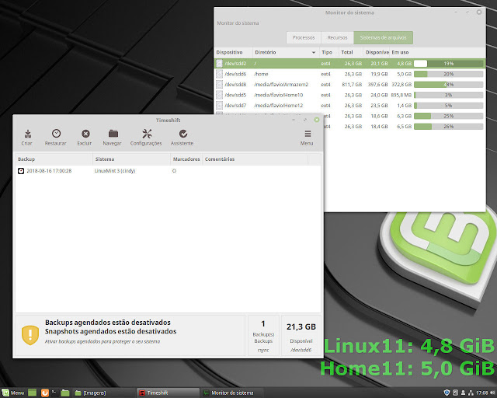Click the 26% usage bar
This screenshot has height=398, width=497.
coord(449,127)
